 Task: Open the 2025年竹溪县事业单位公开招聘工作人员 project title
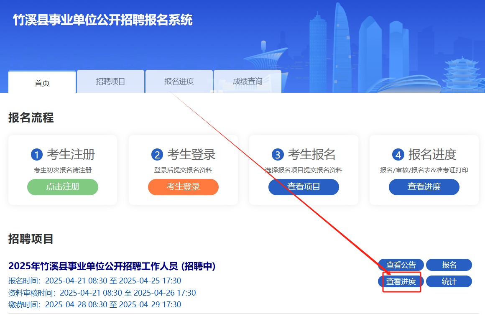coord(112,266)
